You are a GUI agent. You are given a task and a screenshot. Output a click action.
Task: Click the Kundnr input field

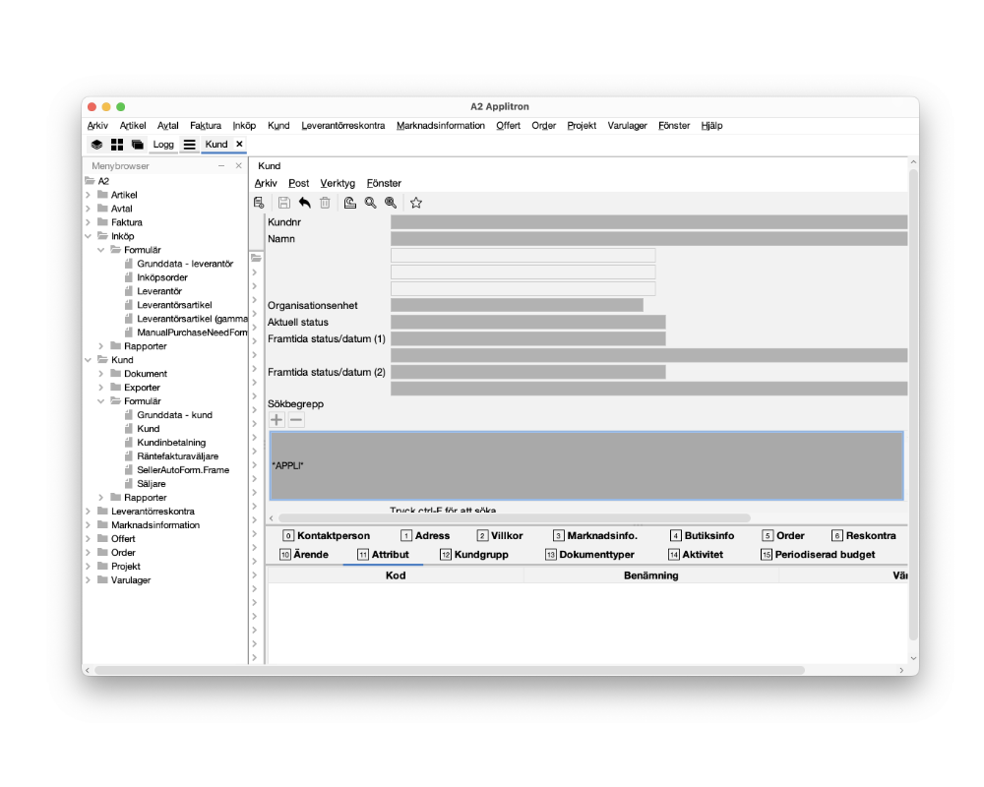[648, 222]
